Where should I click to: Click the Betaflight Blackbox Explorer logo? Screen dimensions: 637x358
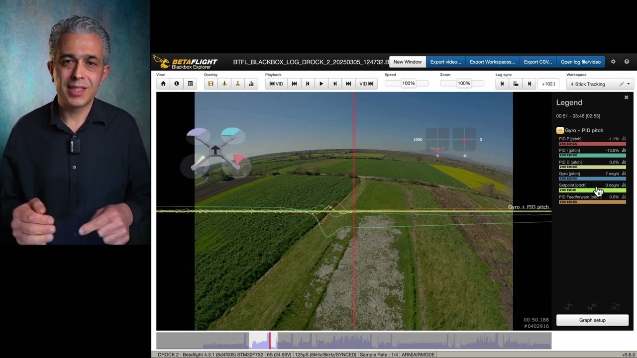point(185,62)
